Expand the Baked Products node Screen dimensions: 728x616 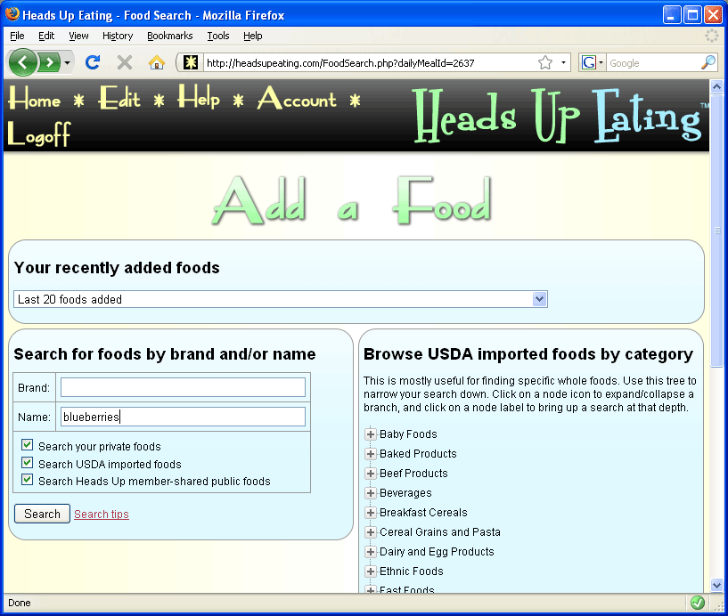[x=371, y=454]
